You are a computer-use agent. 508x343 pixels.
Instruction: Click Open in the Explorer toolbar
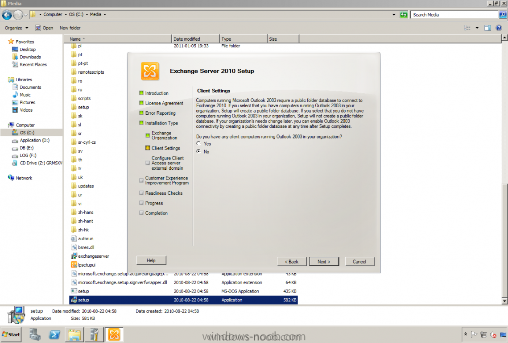coord(45,28)
